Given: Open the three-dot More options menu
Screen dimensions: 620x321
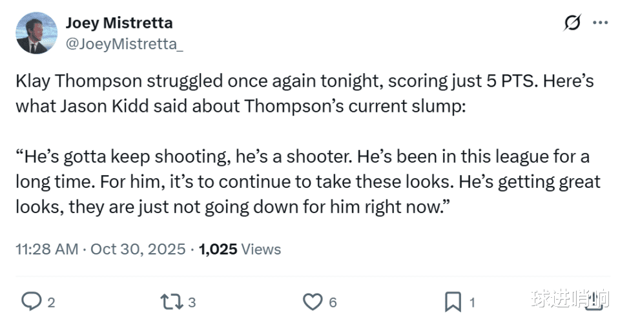Looking at the screenshot, I should [x=601, y=24].
